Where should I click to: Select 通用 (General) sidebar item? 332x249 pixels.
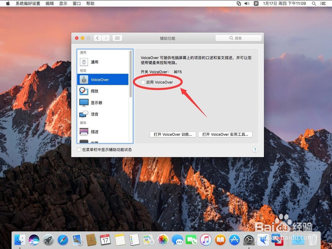click(x=103, y=62)
